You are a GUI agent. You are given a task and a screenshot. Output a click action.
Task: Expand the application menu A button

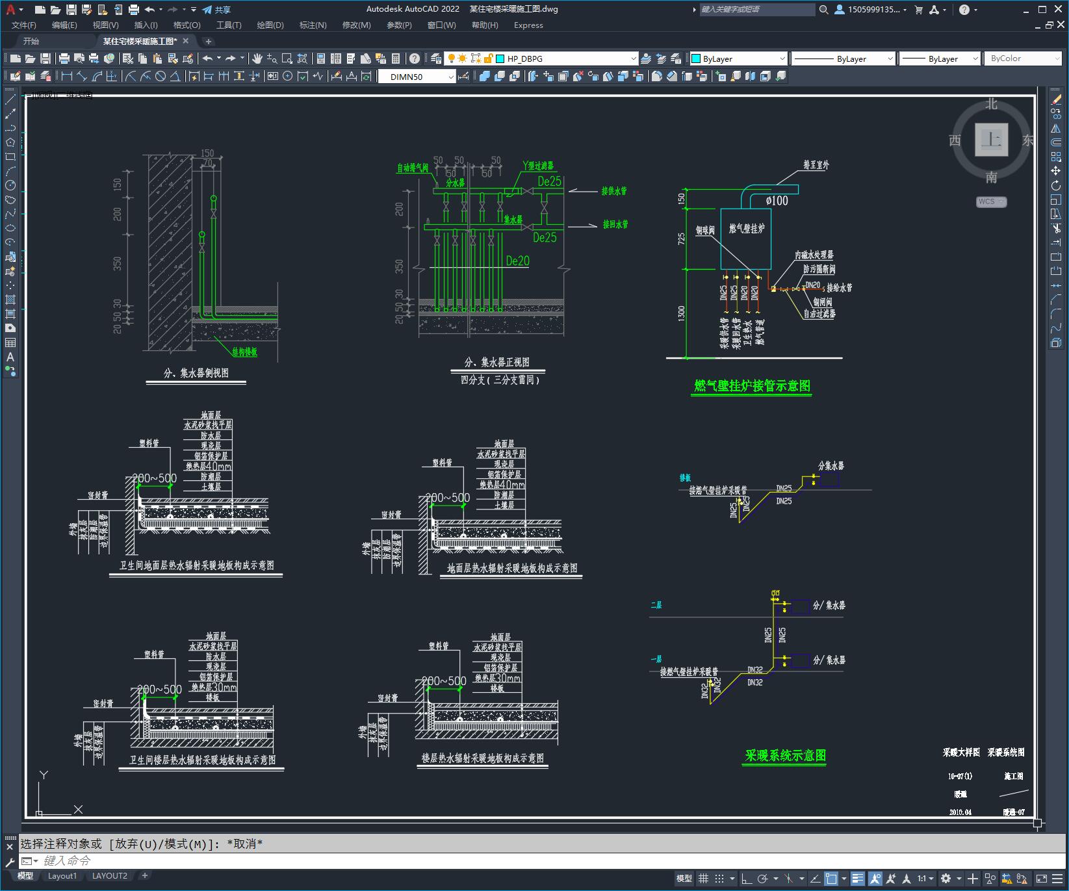(14, 9)
